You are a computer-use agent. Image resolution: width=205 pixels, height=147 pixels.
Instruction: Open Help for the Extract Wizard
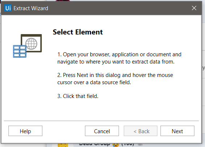tap(25, 131)
